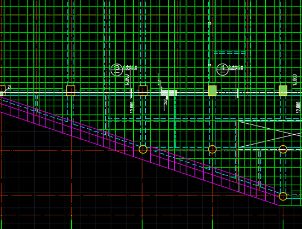This screenshot has width=302, height=229.
Task: Select the 12.600 elevation text near marker 3
Action: click(x=132, y=107)
